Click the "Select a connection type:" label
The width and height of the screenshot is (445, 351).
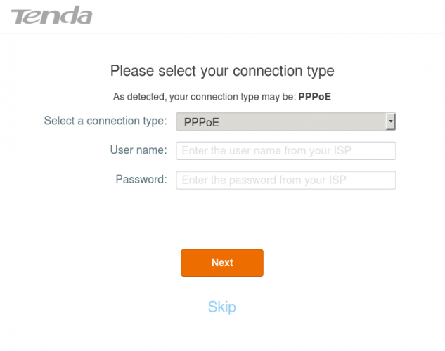click(x=105, y=121)
